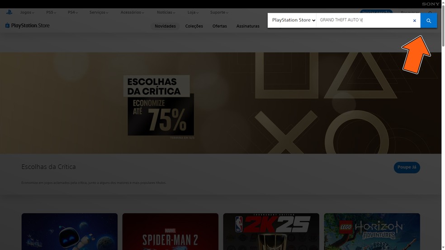Expand the PS5 menu
The height and width of the screenshot is (250, 445).
[x=51, y=13]
